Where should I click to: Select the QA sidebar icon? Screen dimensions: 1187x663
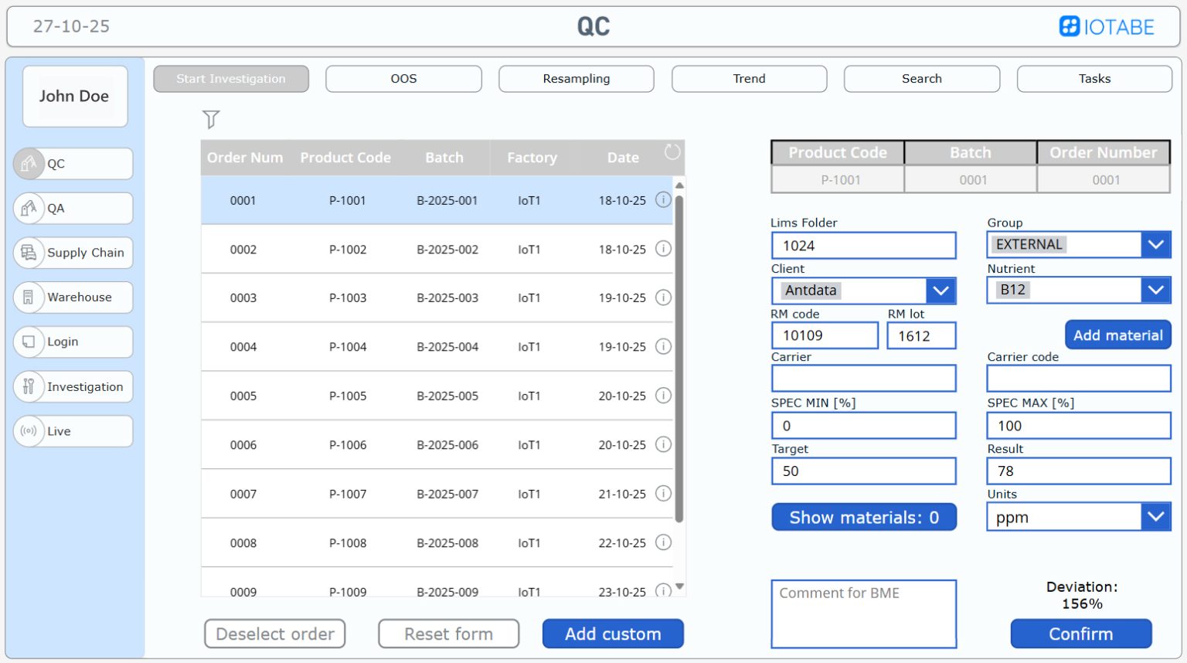pos(72,208)
